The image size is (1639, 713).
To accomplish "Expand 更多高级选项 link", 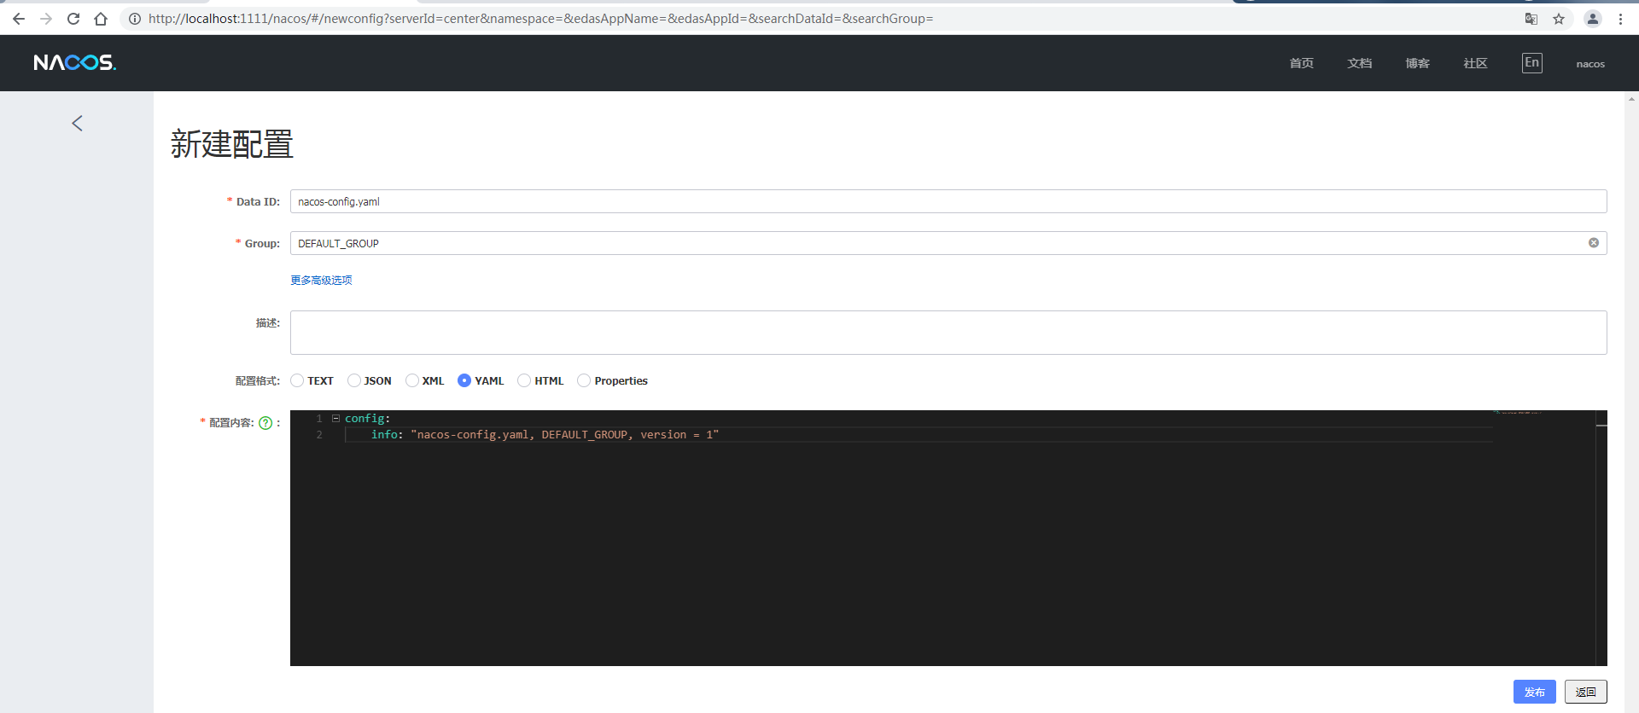I will pyautogui.click(x=321, y=280).
